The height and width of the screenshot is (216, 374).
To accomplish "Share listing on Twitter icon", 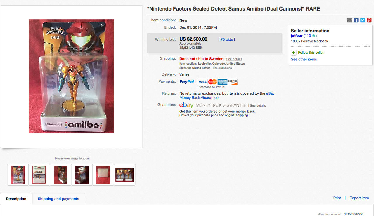I will tap(363, 20).
